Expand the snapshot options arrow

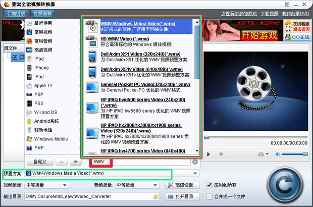pyautogui.click(x=267, y=154)
